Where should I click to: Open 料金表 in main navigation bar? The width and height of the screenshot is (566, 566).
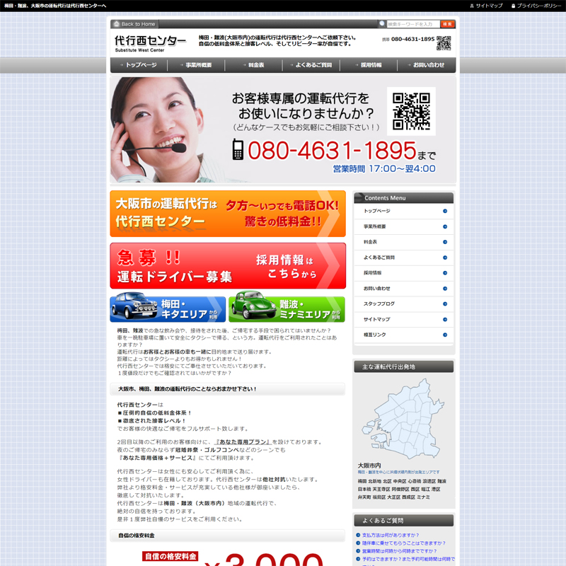(x=253, y=65)
